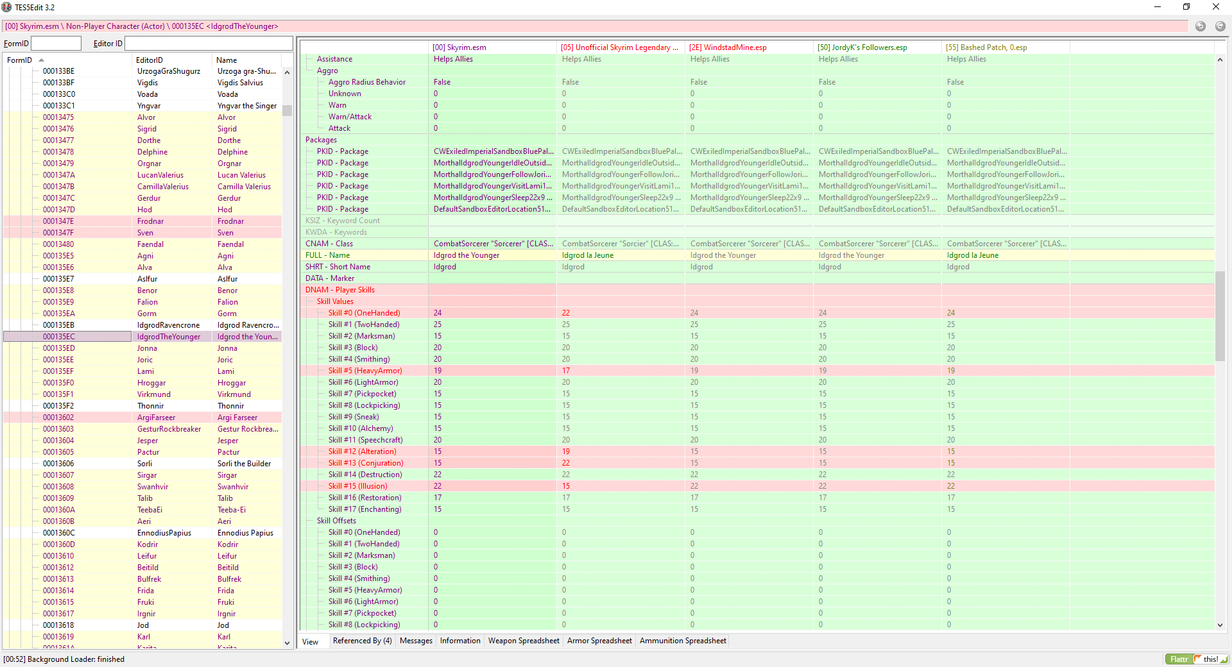Click the View pane vertical scrollbar thumb
Screen dimensions: 1232x667
[1220, 316]
